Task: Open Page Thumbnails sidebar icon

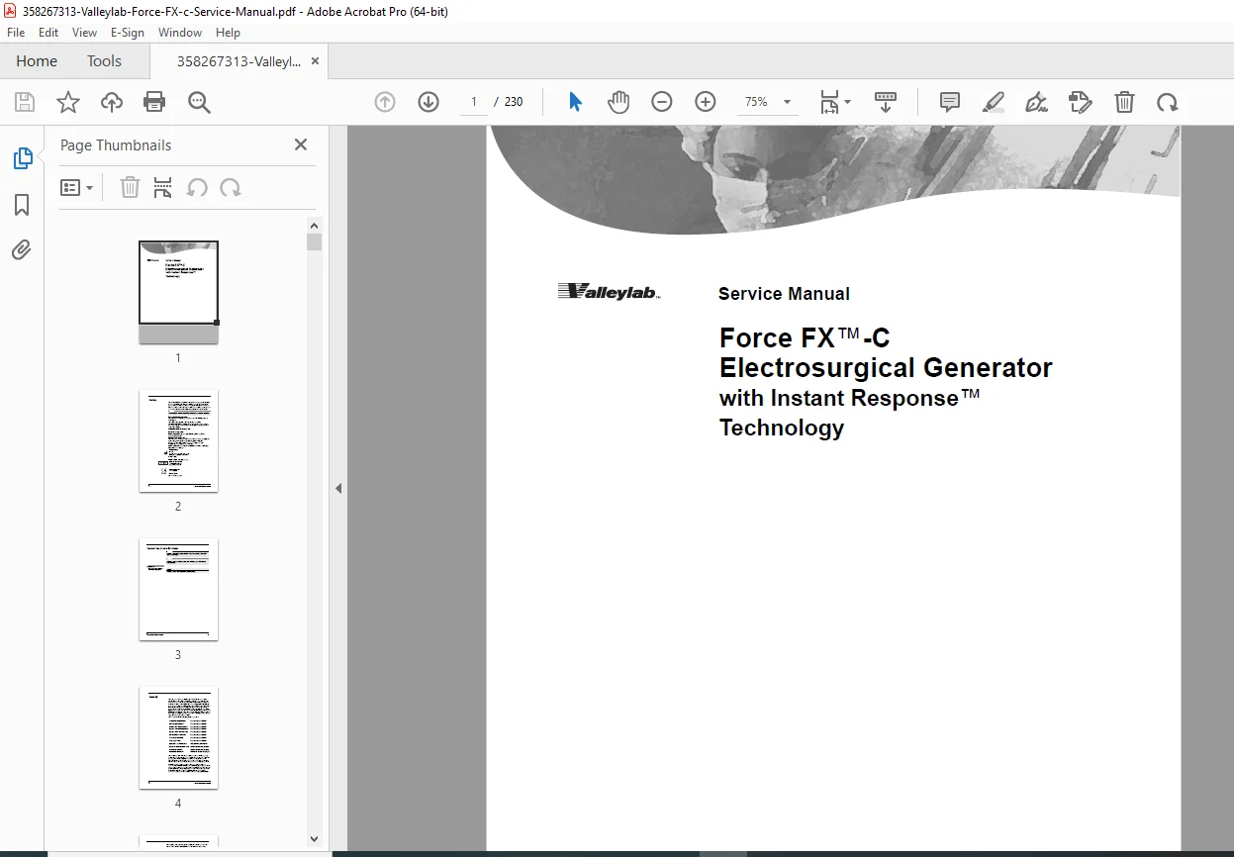Action: (22, 158)
